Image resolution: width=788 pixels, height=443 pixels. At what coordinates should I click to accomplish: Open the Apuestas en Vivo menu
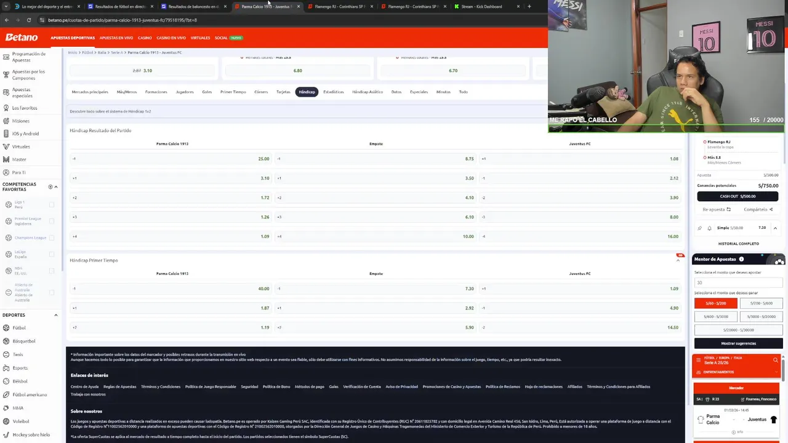116,38
